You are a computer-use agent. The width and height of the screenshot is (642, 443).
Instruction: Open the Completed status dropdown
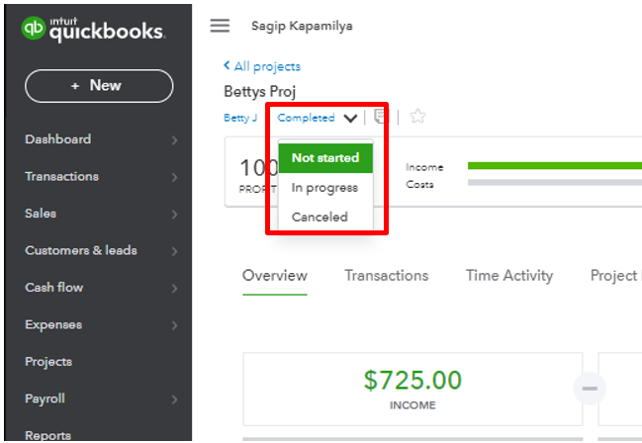point(317,118)
